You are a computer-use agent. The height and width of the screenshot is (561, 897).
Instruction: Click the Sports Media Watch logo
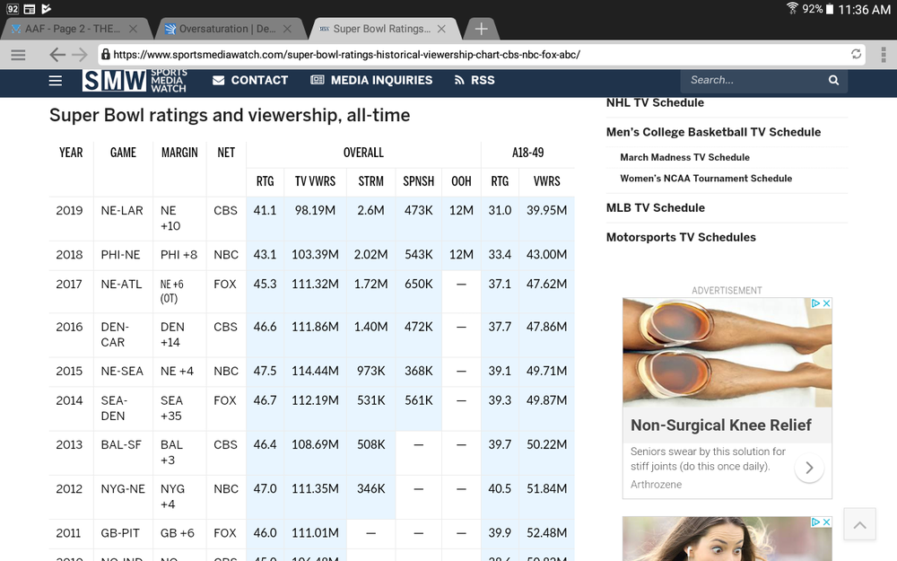pos(135,81)
